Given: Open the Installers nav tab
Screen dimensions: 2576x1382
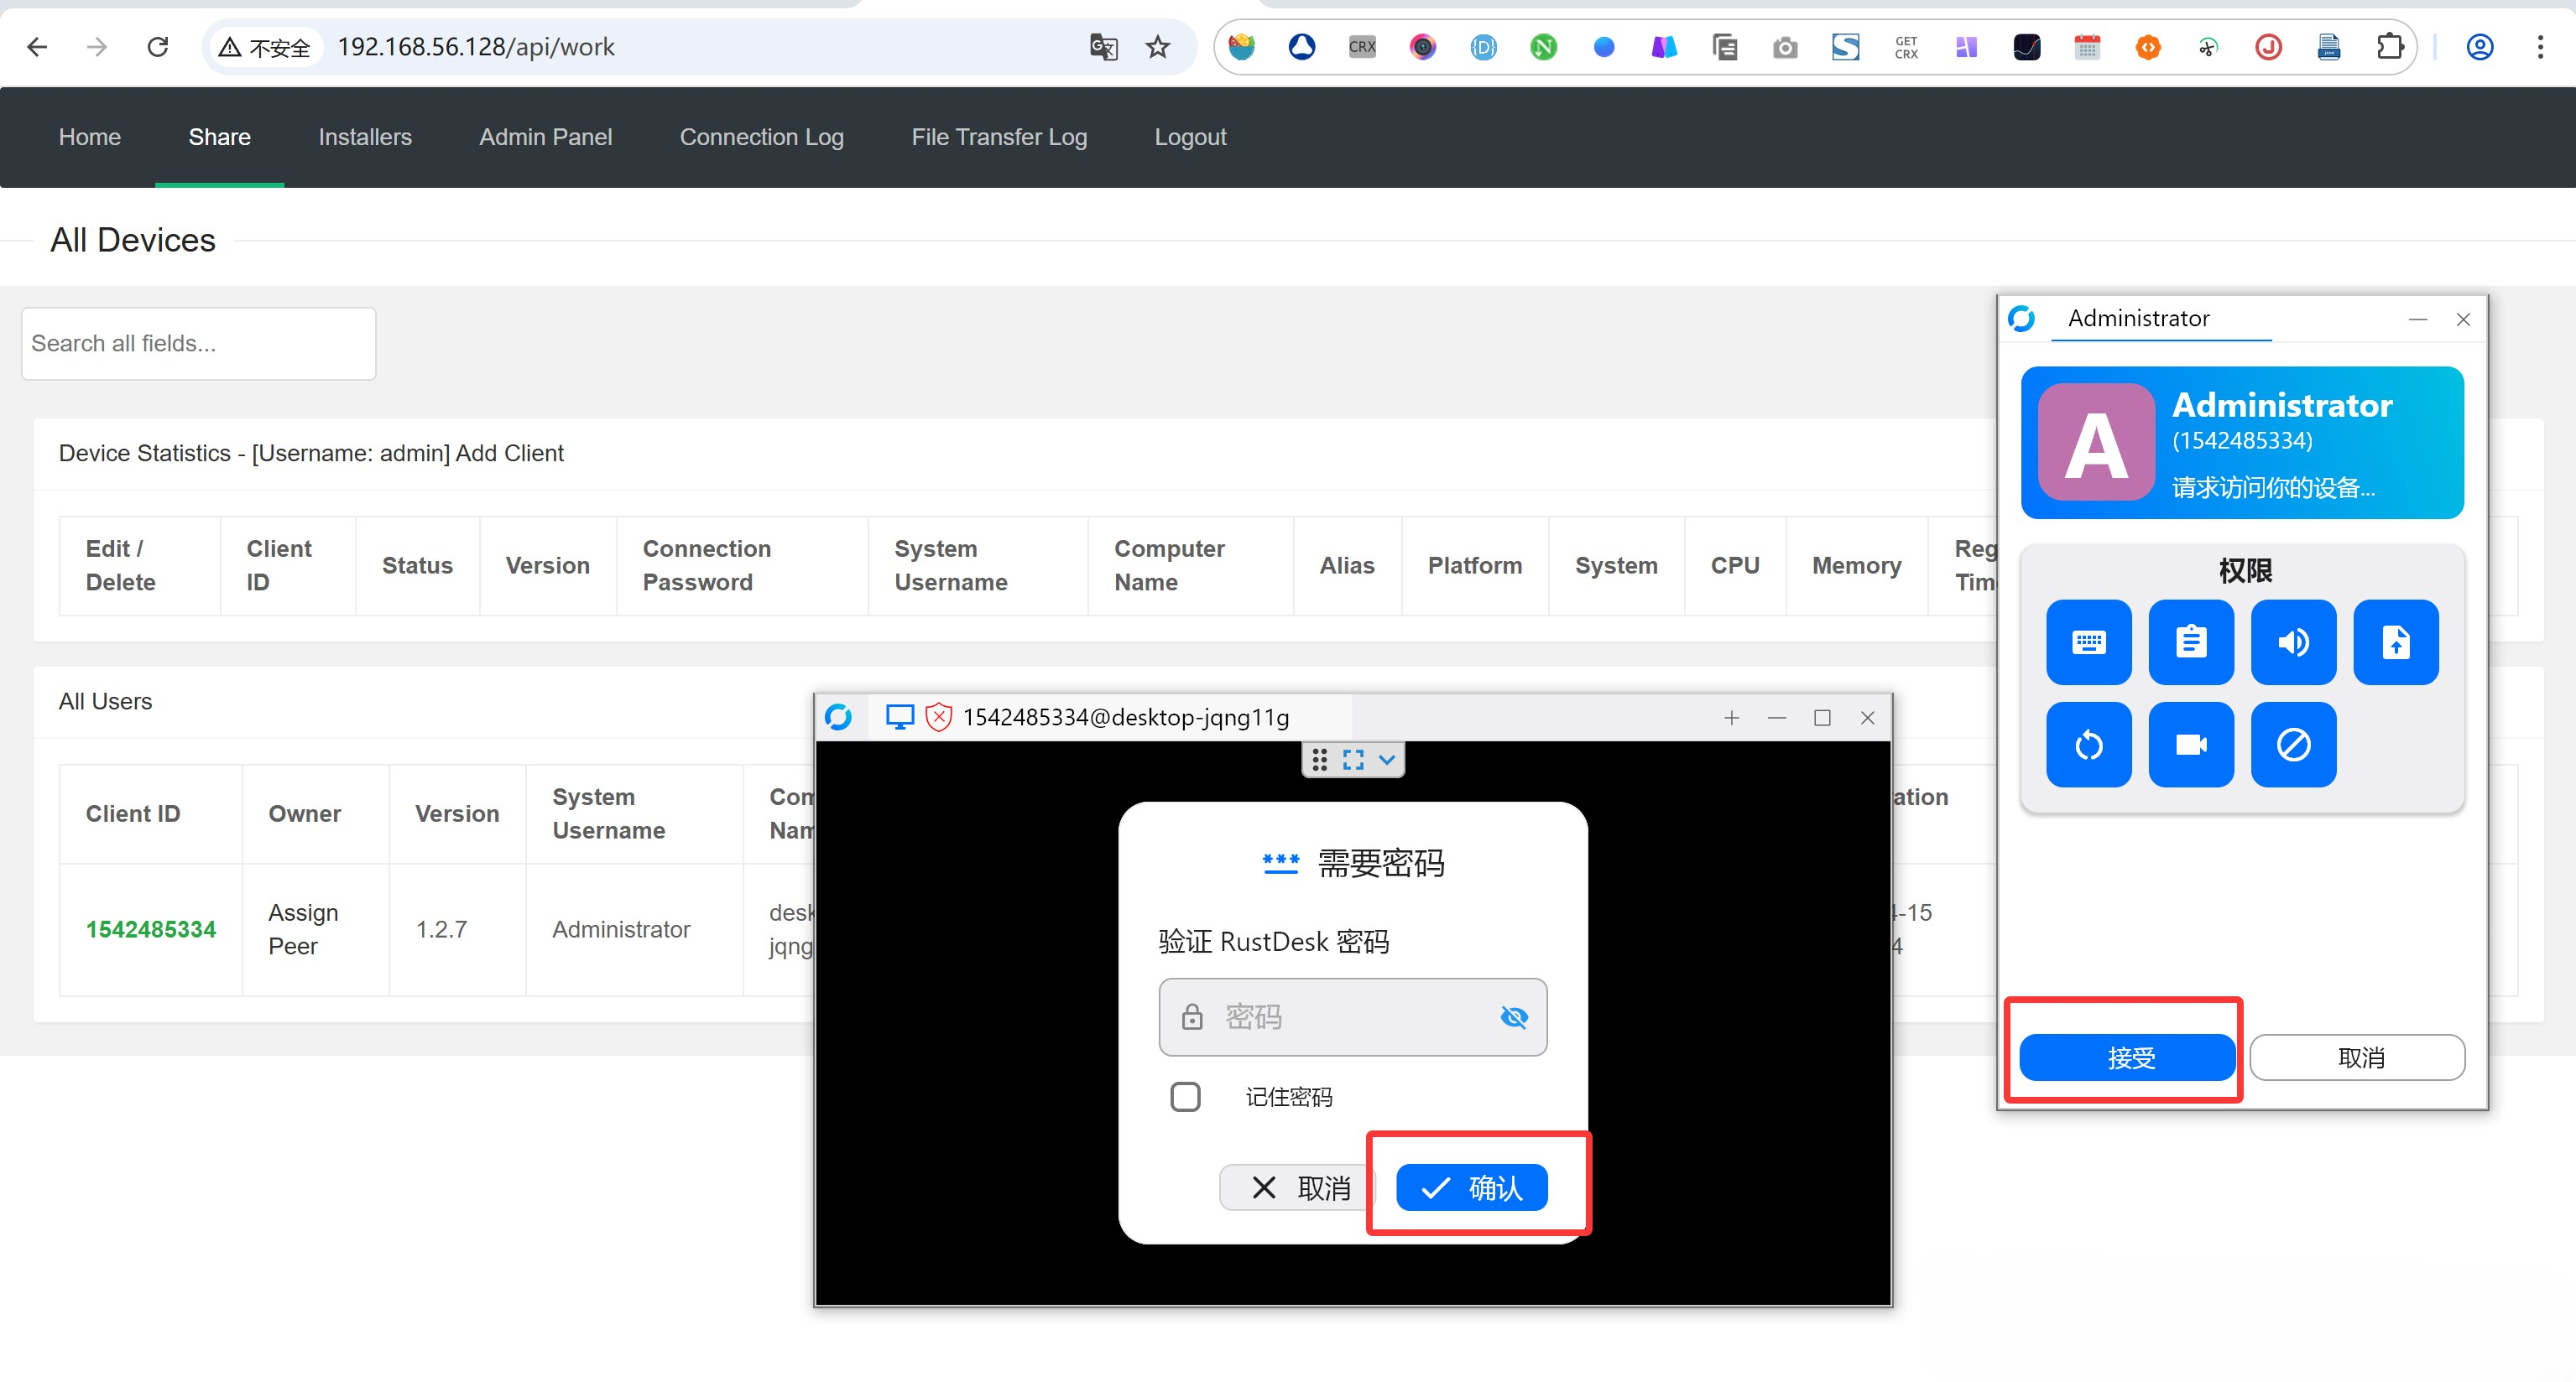Looking at the screenshot, I should coord(364,137).
